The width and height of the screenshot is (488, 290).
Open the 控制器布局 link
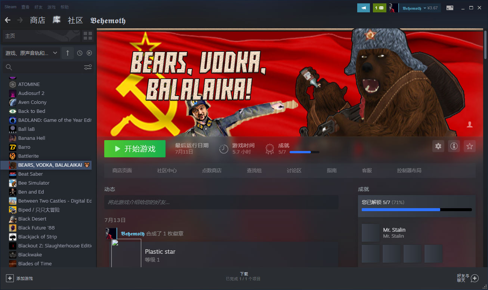[x=409, y=170]
